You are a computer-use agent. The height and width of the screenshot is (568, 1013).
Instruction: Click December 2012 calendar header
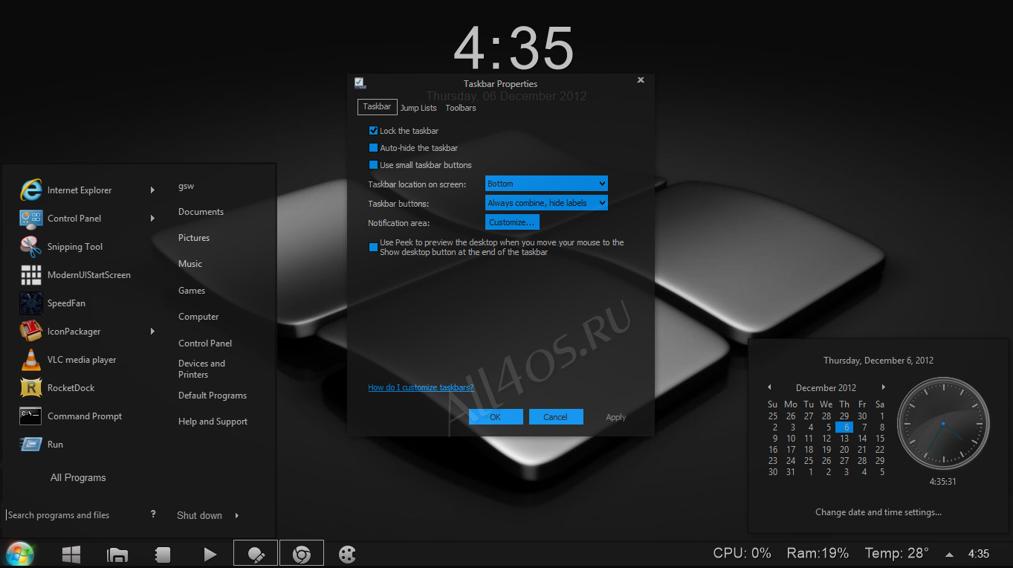(x=826, y=387)
